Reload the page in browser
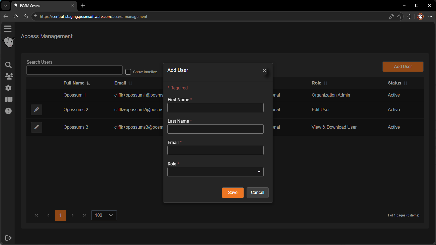 point(16,16)
